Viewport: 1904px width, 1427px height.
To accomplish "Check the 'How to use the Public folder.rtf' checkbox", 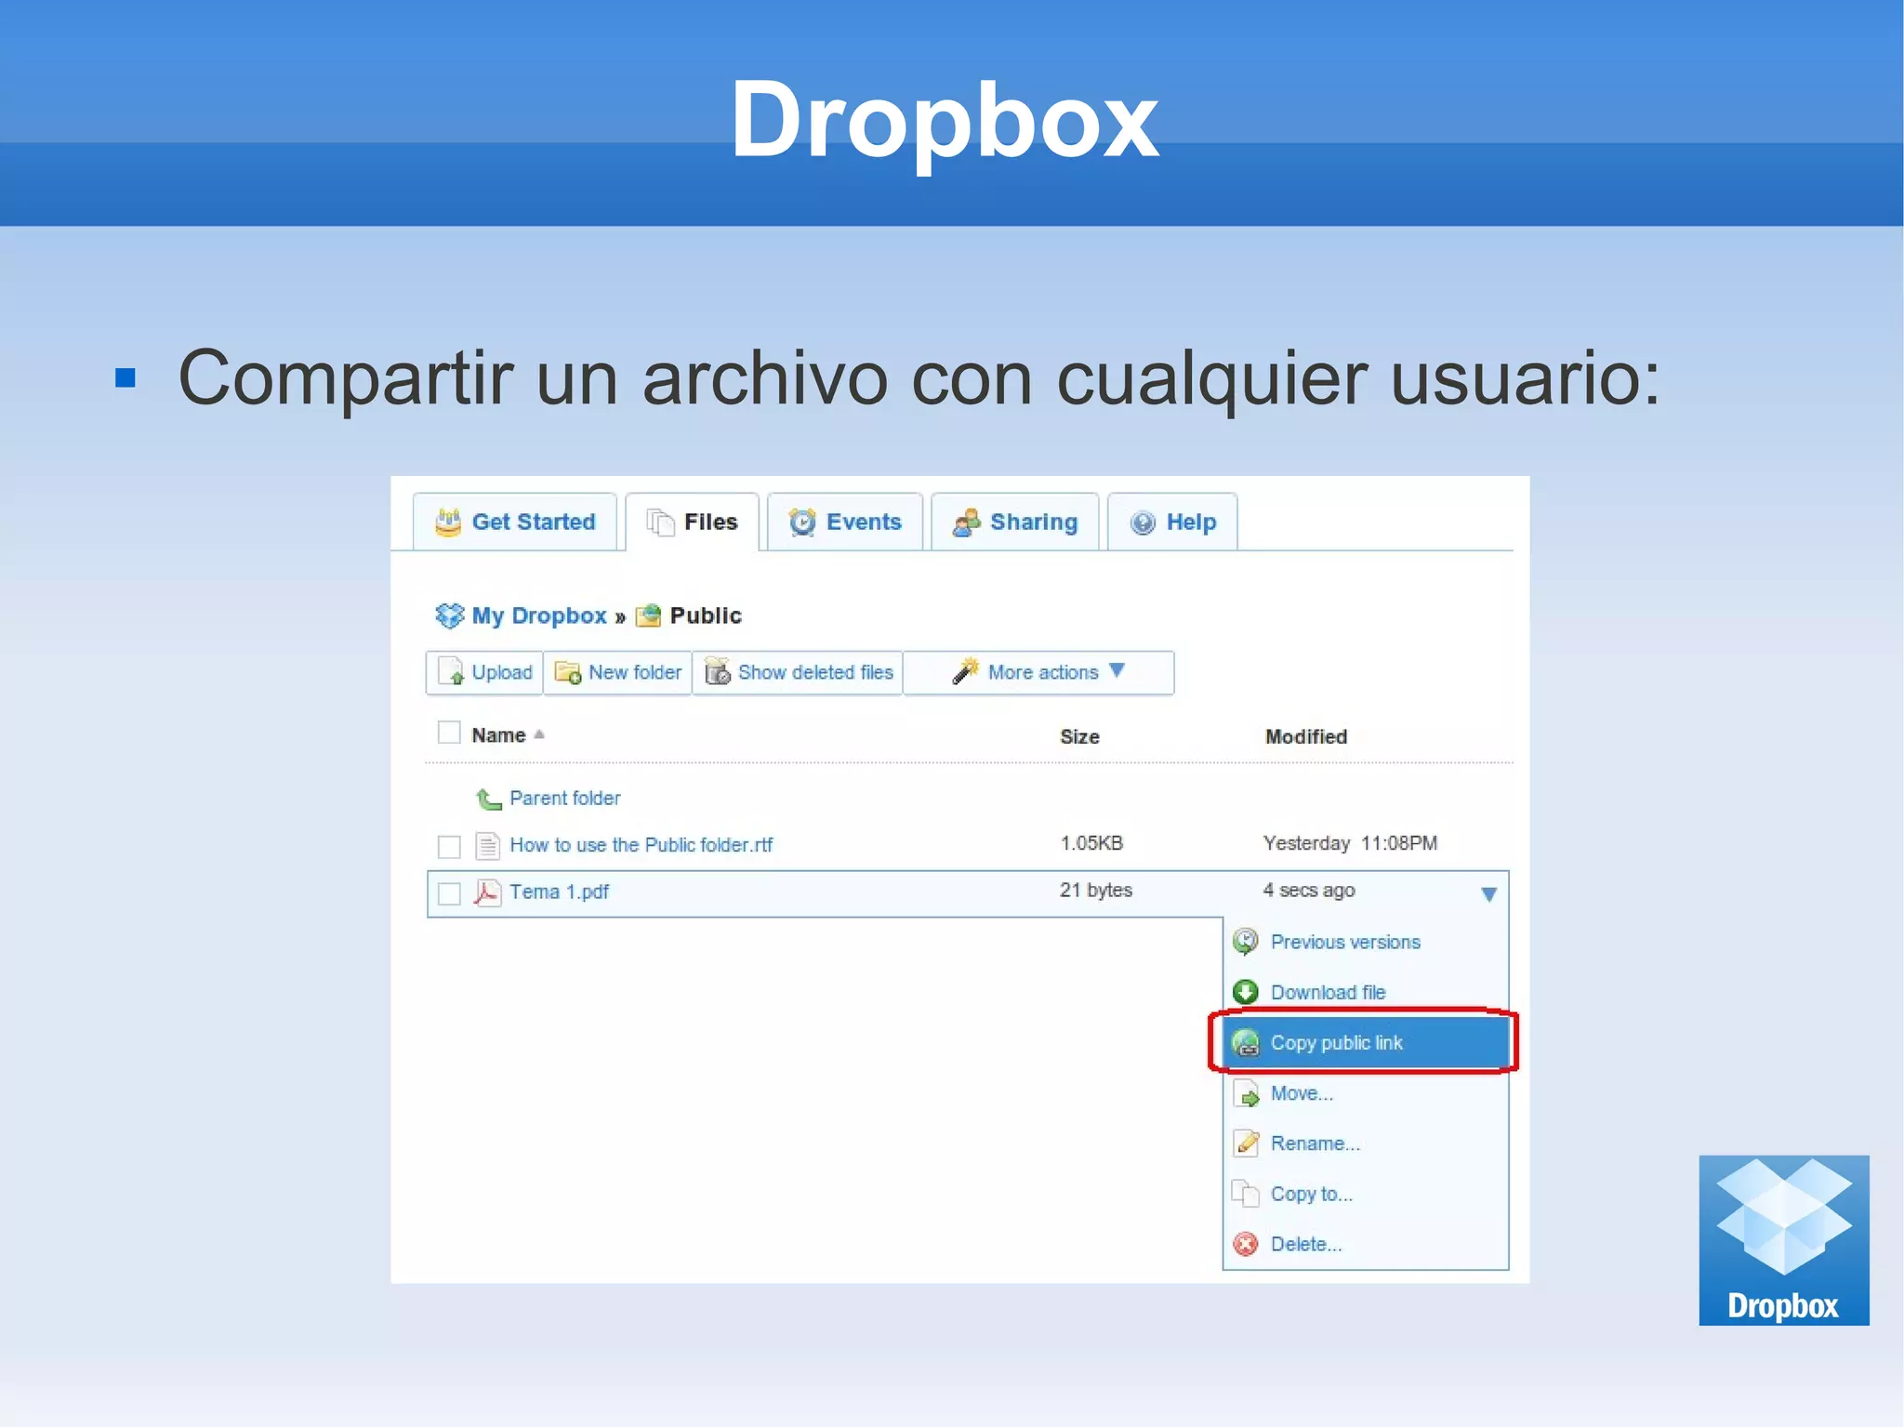I will click(449, 846).
